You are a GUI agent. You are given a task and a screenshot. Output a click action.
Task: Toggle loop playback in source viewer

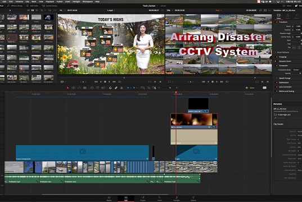coord(119,82)
